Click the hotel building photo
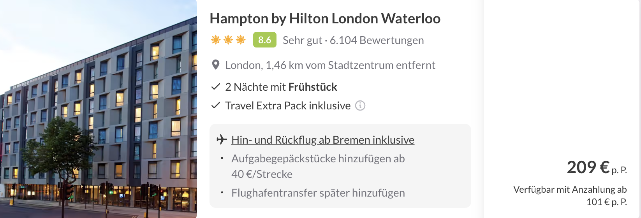Screen dimensions: 641x218 tap(98, 109)
